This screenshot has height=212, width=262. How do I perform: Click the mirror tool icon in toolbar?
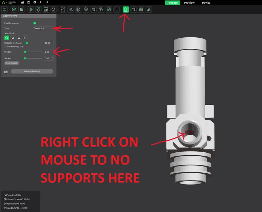(x=71, y=9)
